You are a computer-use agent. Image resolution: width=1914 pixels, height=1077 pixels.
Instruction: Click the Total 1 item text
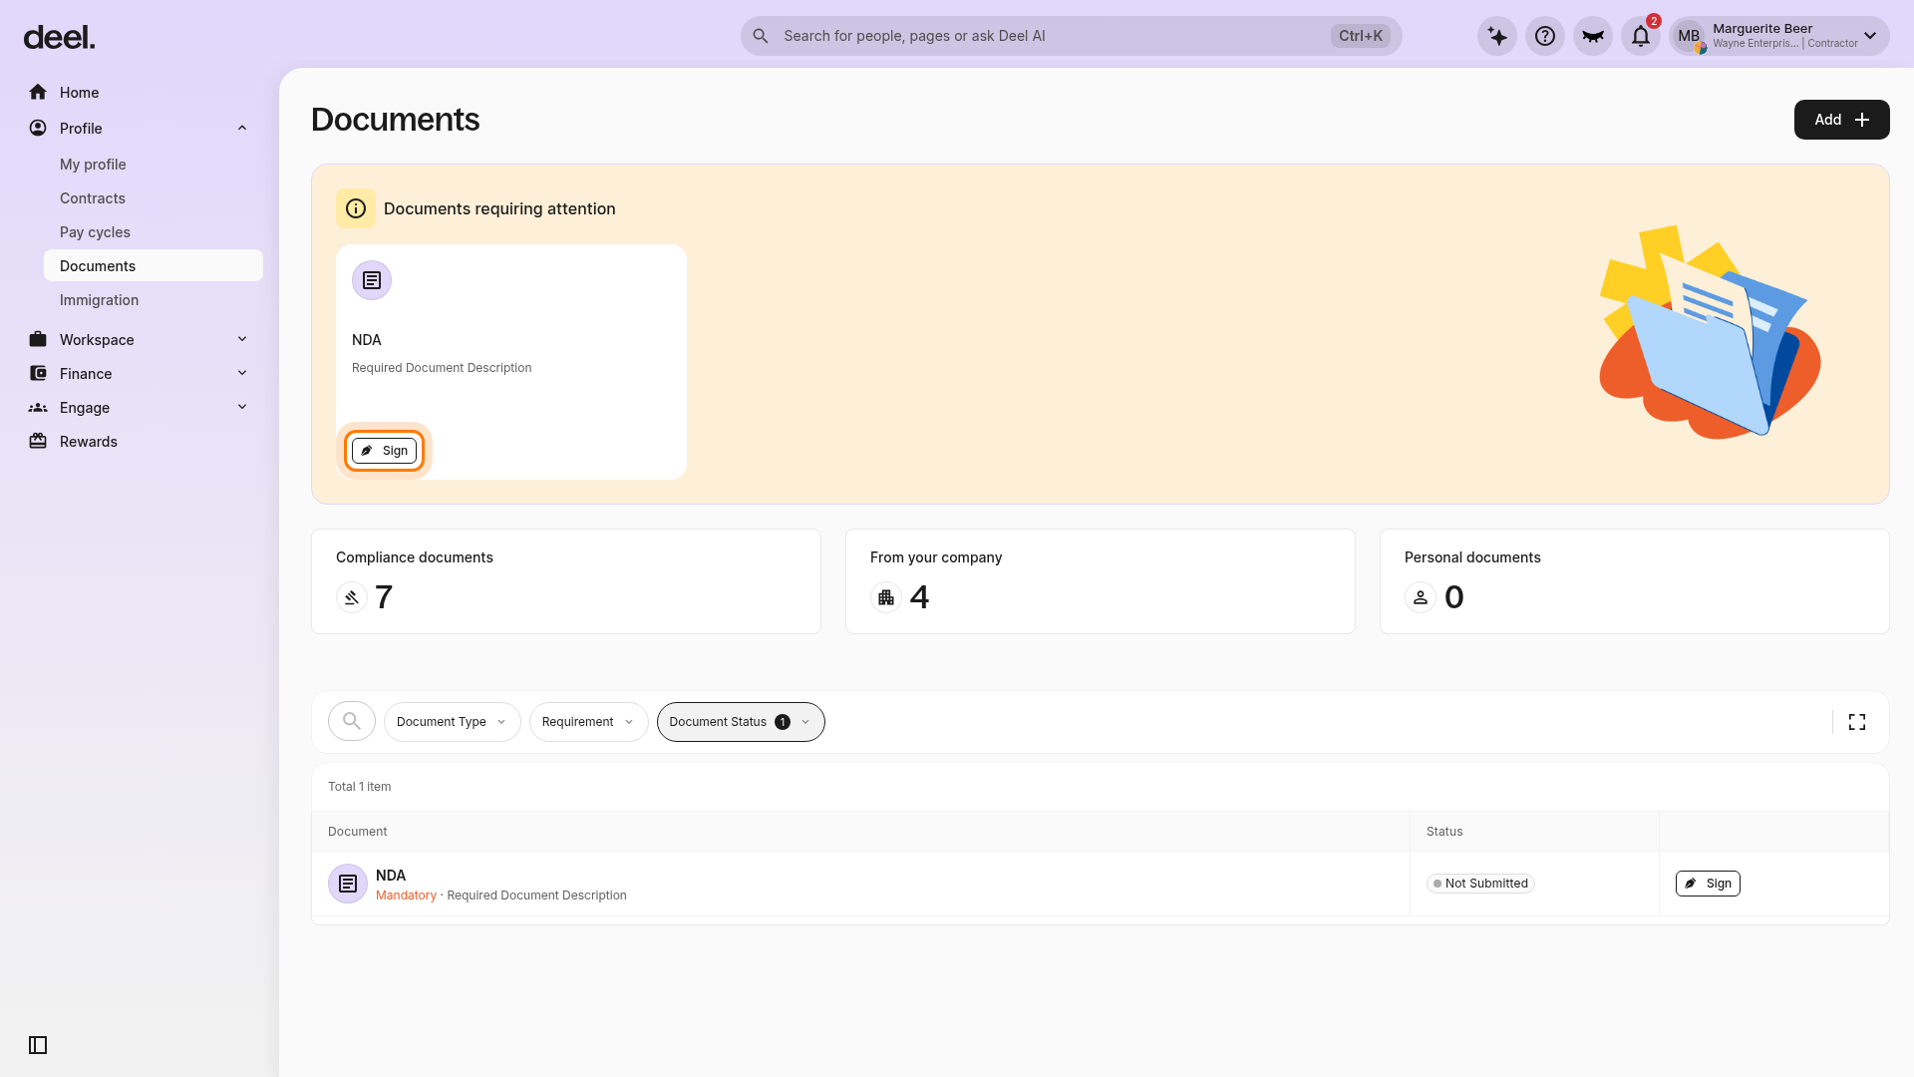click(x=360, y=787)
